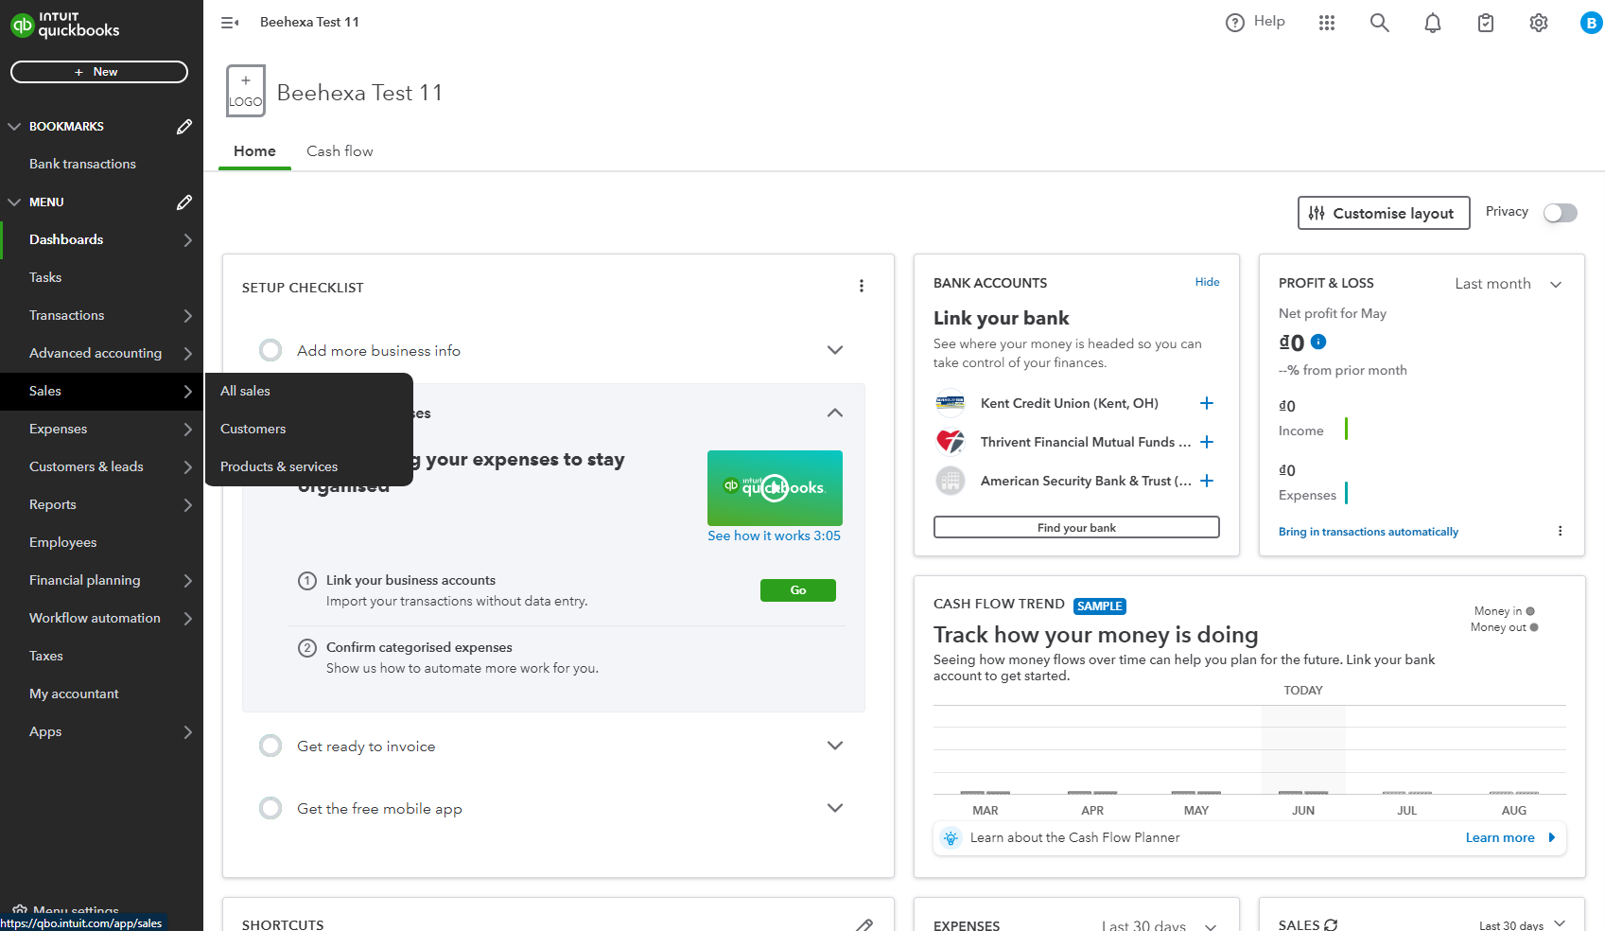This screenshot has height=931, width=1605.
Task: Click the 'Find your bank' button
Action: 1075,526
